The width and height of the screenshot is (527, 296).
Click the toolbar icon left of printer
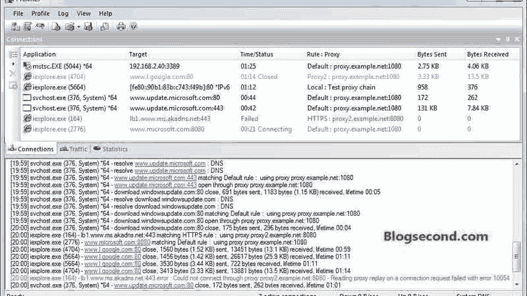tap(105, 26)
